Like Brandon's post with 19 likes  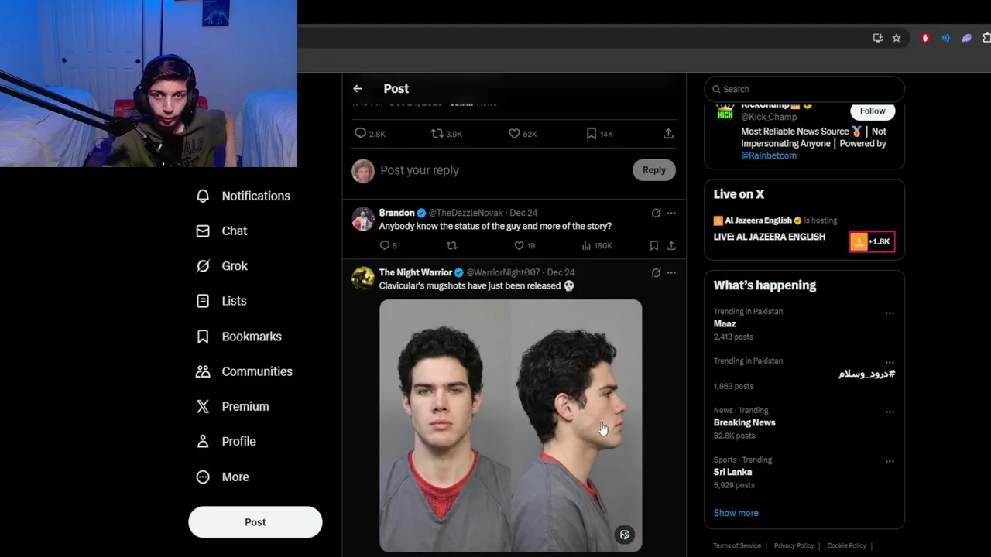point(524,245)
